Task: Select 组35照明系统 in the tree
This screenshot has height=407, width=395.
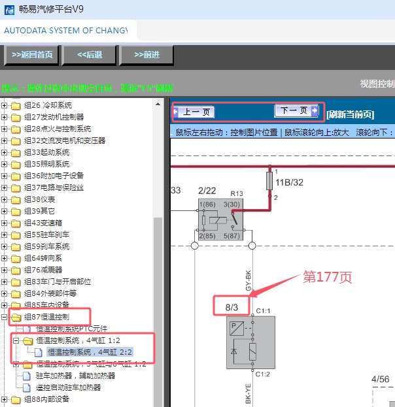Action: [47, 165]
